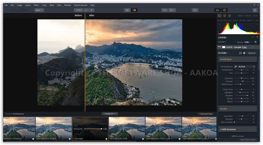263x145 pixels.
Task: Collapse the HDR Basic filter section
Action: [x=238, y=59]
